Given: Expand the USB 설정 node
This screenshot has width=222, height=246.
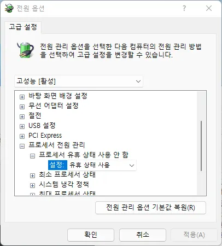Looking at the screenshot, I should coord(22,126).
